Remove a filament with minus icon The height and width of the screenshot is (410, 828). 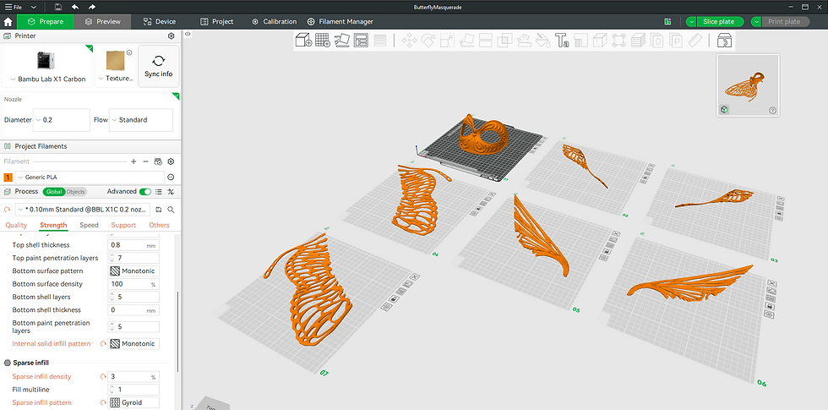point(145,161)
